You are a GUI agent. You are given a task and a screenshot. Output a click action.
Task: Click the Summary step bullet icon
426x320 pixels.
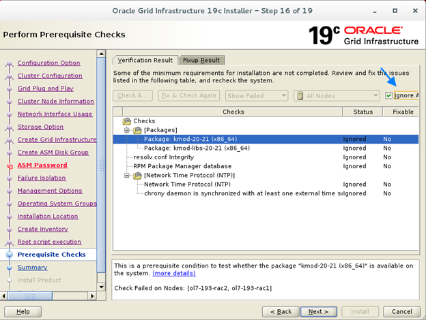(10, 268)
